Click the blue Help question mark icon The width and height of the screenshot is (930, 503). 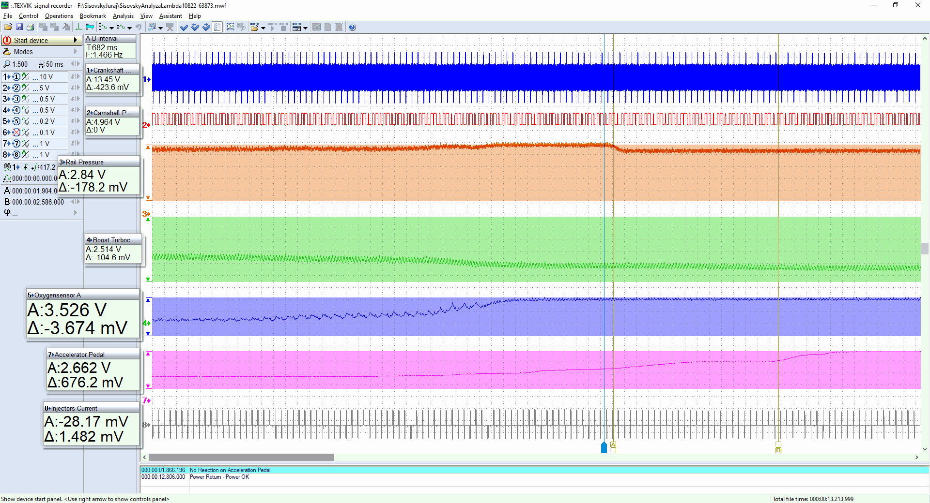(x=352, y=28)
